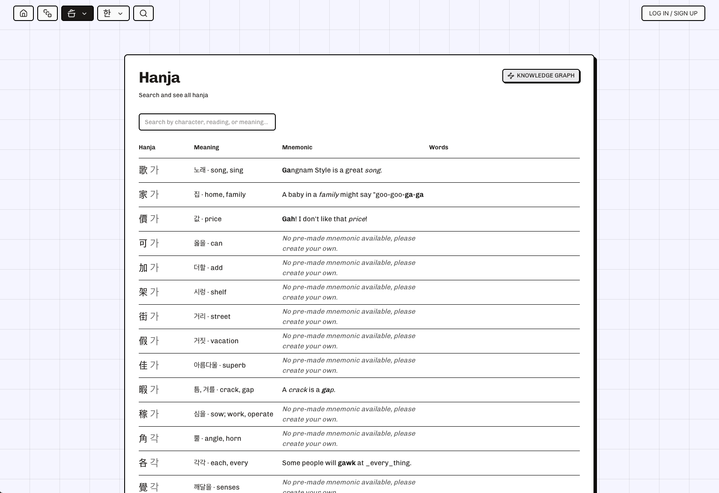Open the 家 가 home, family entry
The width and height of the screenshot is (719, 493).
[x=359, y=195]
